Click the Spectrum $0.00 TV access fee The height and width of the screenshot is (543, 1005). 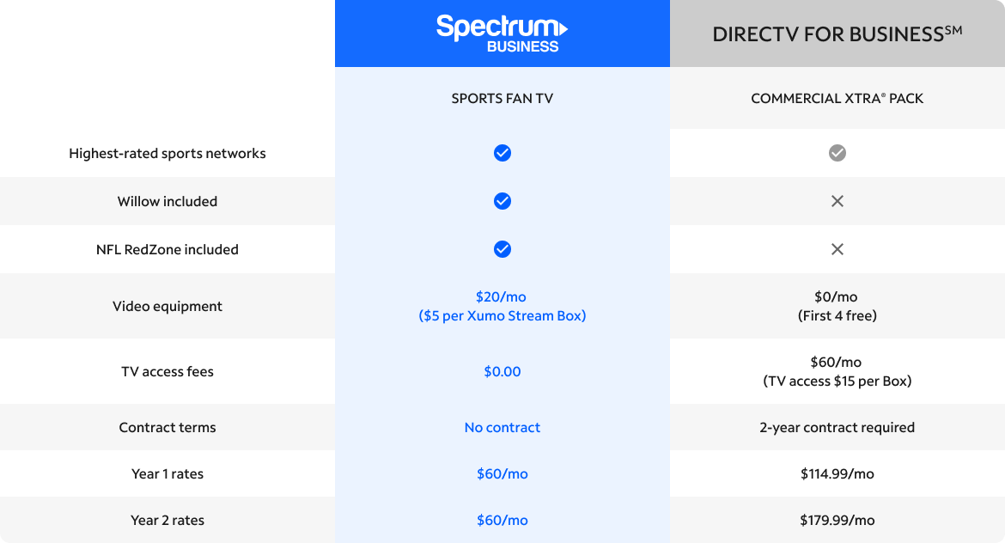(x=502, y=371)
